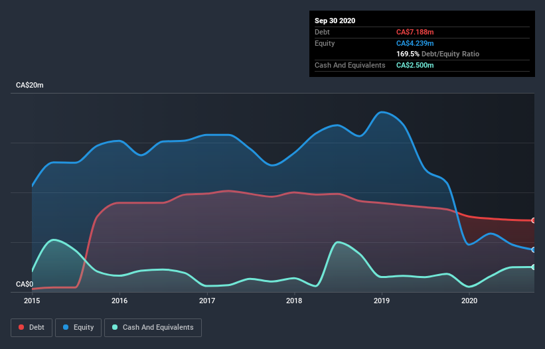
Task: Click the Debt row label in tooltip
Action: [322, 32]
